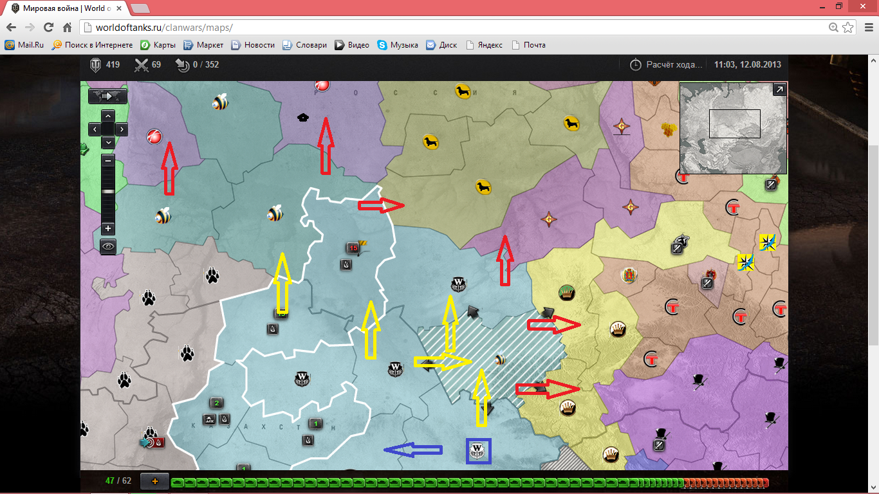Click the 47 / 62 chips counter
The width and height of the screenshot is (879, 494).
pyautogui.click(x=118, y=480)
